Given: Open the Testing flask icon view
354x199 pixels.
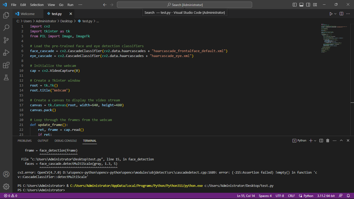Looking at the screenshot, I should pyautogui.click(x=6, y=77).
